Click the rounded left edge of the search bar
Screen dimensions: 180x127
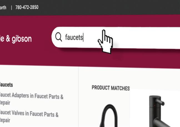click(53, 37)
